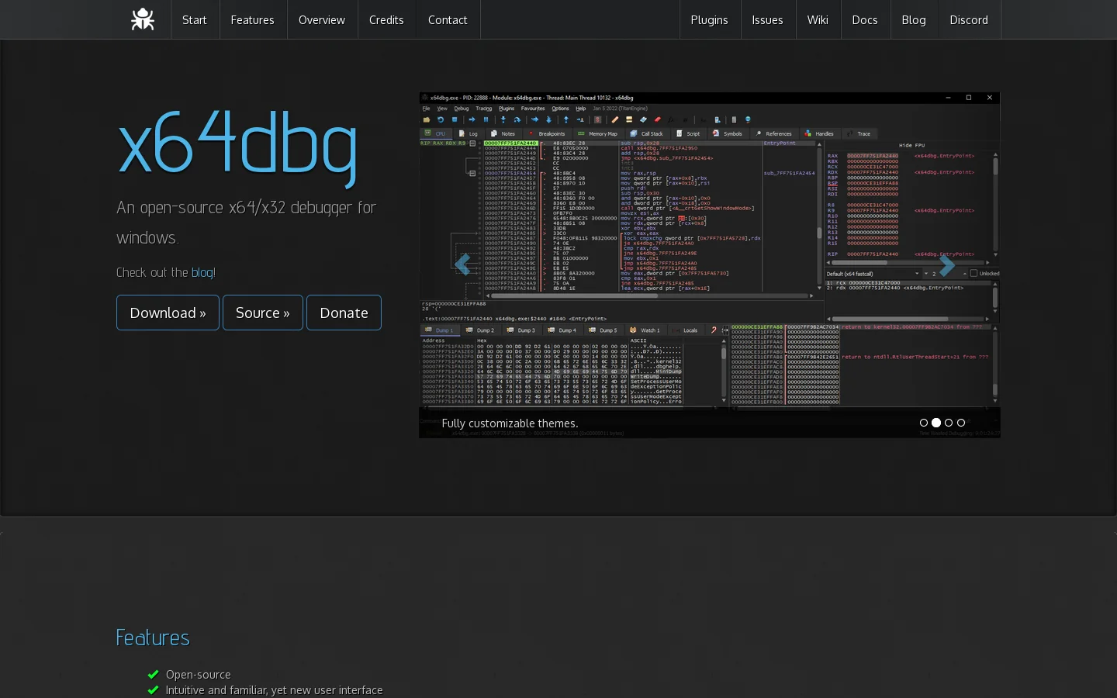Jump to Features in the navbar
The image size is (1117, 698).
253,19
